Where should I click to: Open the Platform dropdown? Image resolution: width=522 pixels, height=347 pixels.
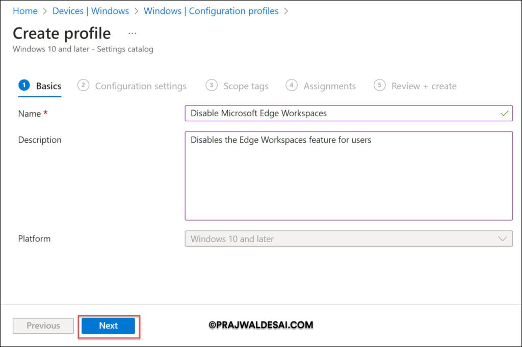click(x=349, y=239)
